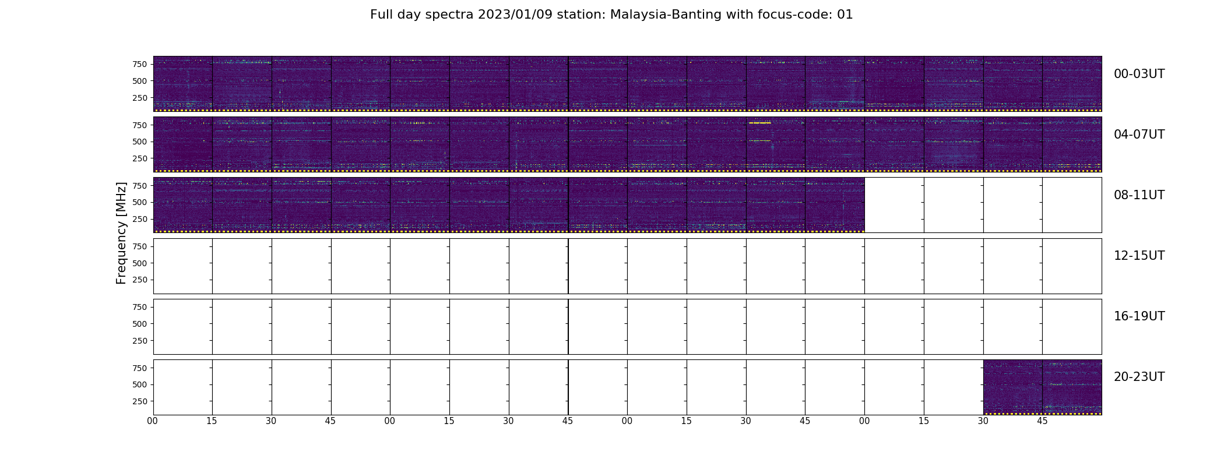Screen dimensions: 1224x466
Task: Click the bright yellow burst in the 04-07UT spectrogram
Action: coord(759,123)
